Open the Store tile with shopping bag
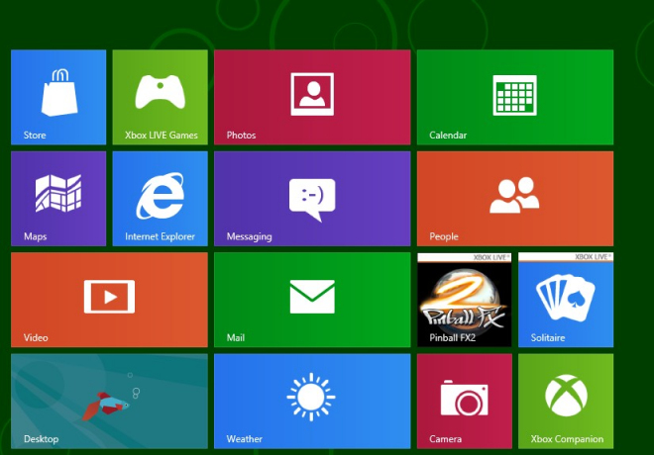Screen dimensions: 654x455 (x=58, y=97)
